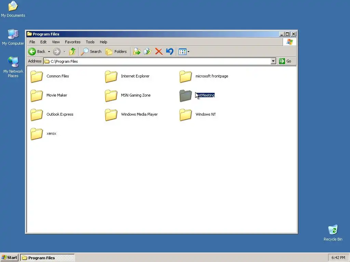This screenshot has height=262, width=350.
Task: Maximize the Program Files window
Action: [x=287, y=34]
